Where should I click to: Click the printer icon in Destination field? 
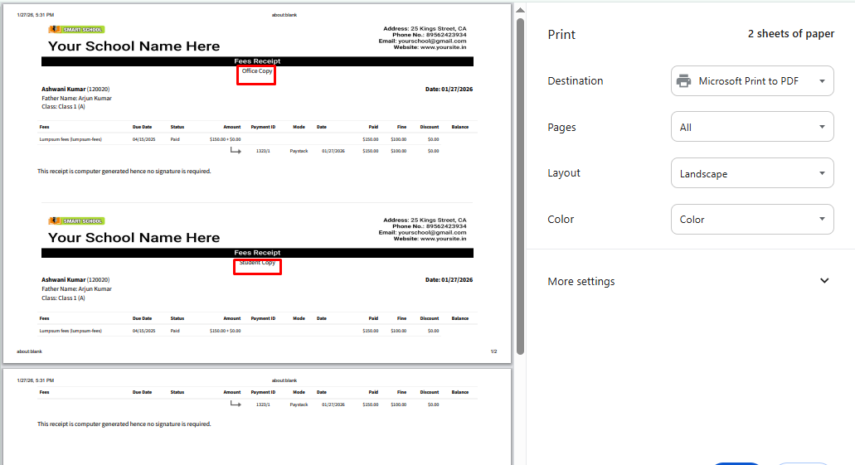point(684,81)
